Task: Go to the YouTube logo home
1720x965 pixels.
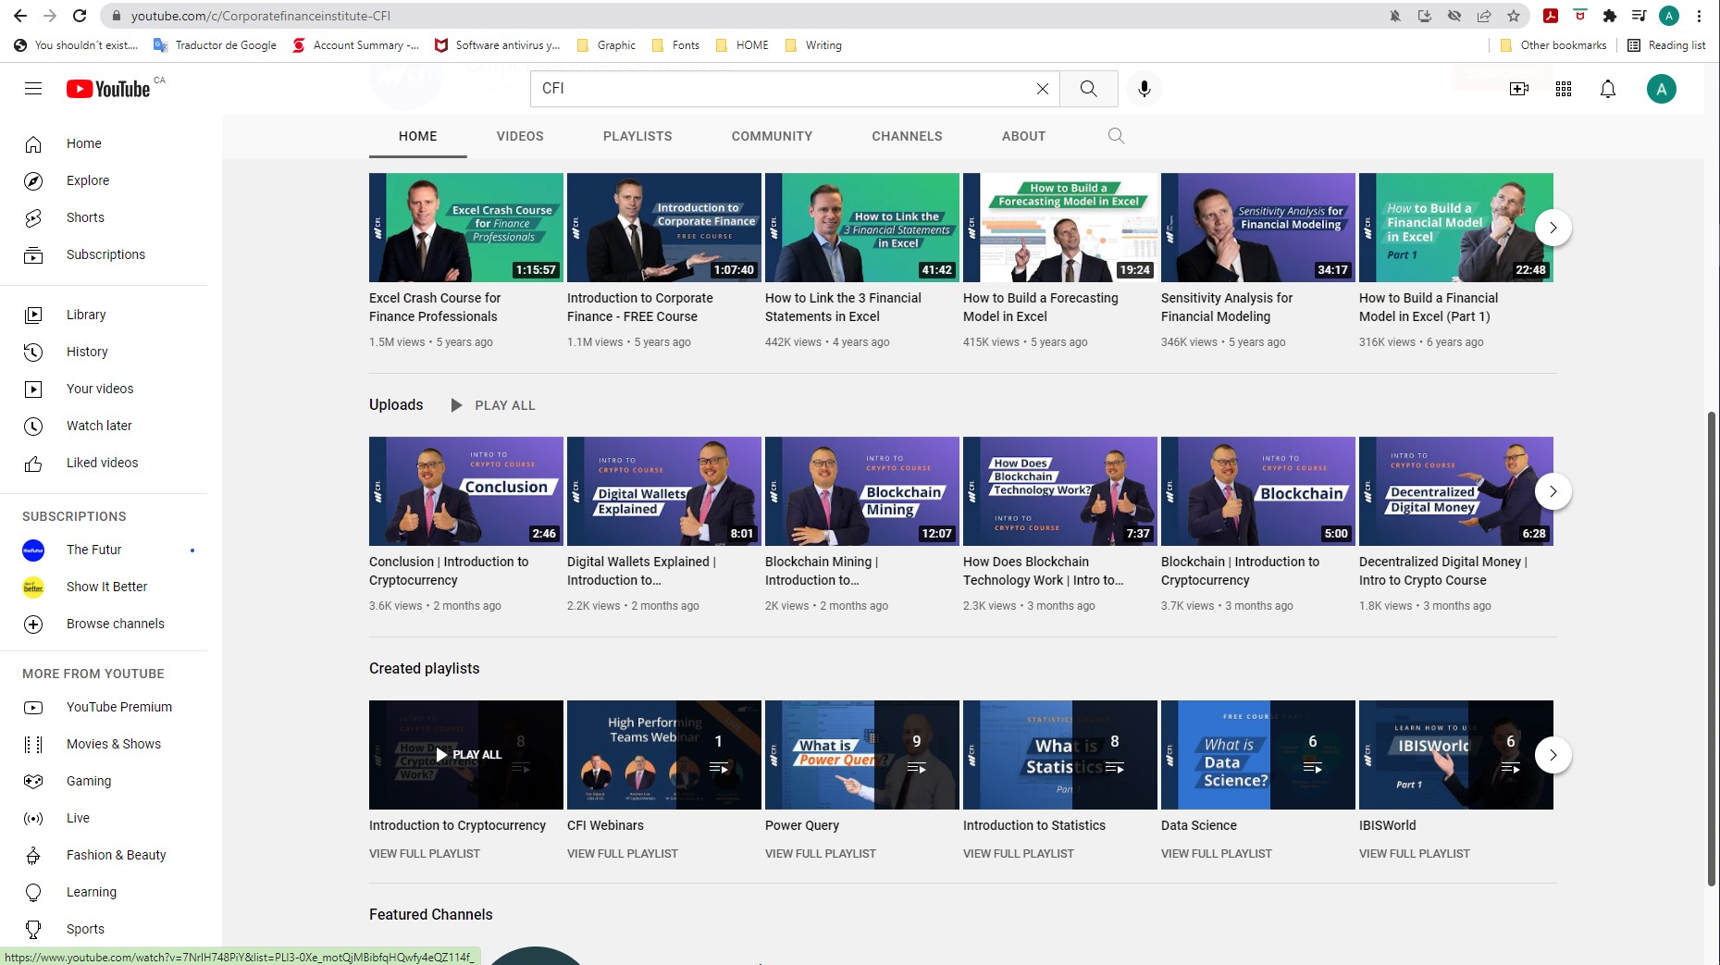Action: 107,89
